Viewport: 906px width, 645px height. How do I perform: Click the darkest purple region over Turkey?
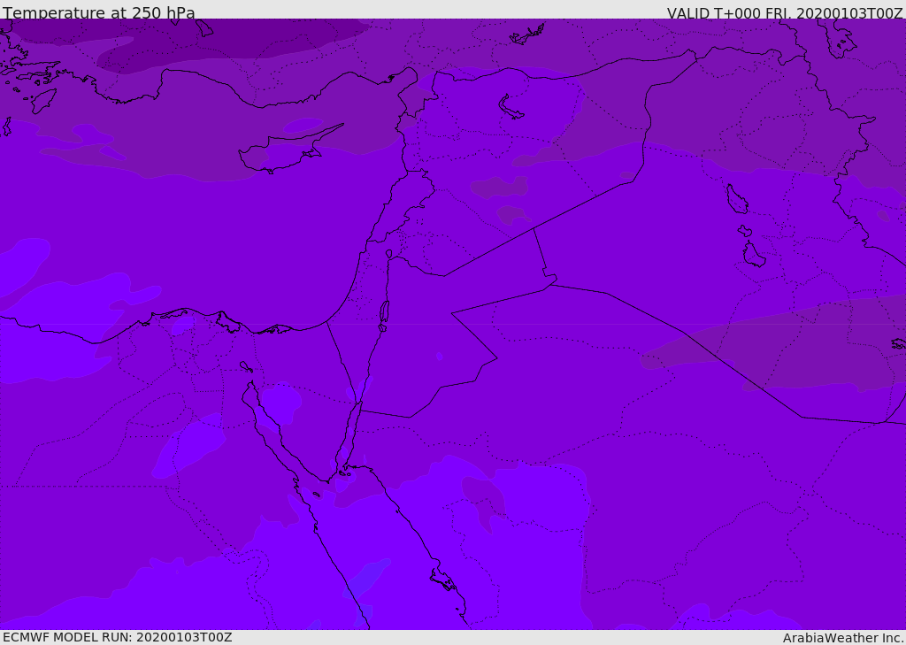231,41
